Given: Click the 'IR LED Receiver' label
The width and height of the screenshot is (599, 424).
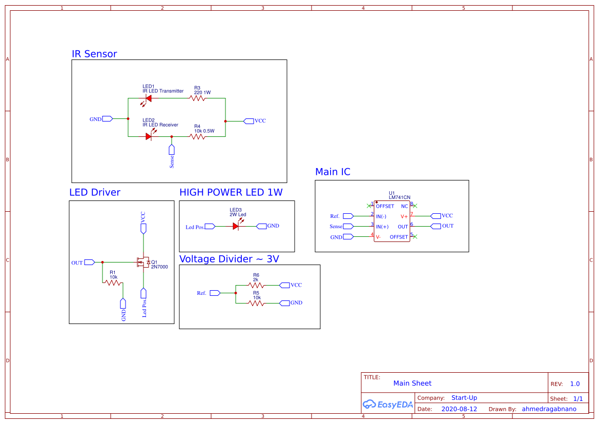Looking at the screenshot, I should [160, 125].
